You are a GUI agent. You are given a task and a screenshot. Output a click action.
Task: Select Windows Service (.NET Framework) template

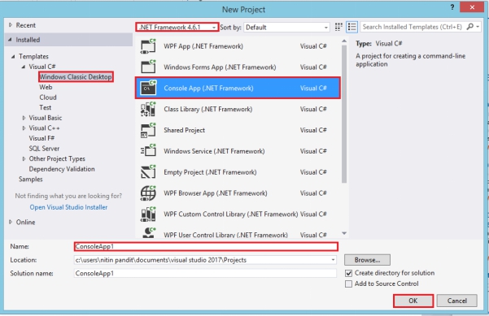click(x=238, y=151)
